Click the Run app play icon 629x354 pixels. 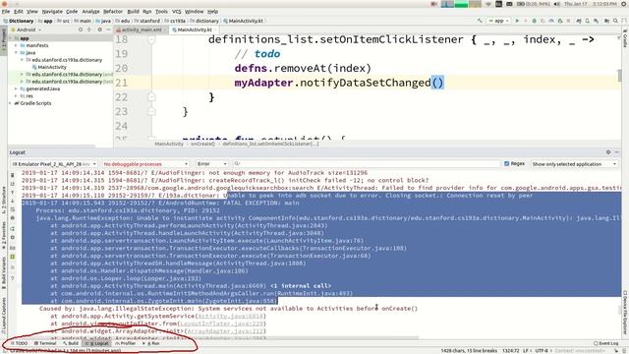(517, 21)
